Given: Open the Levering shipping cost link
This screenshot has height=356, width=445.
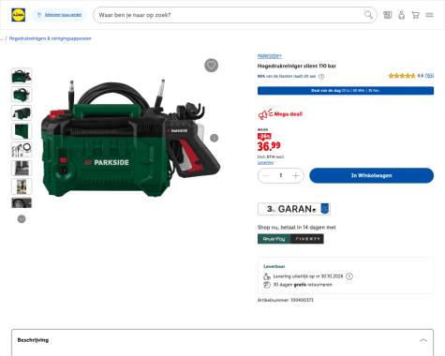Looking at the screenshot, I should pos(265,163).
